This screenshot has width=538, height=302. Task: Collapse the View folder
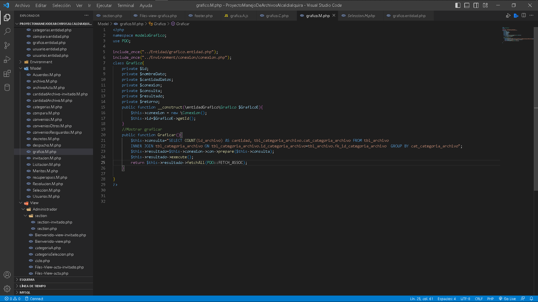coord(54,203)
